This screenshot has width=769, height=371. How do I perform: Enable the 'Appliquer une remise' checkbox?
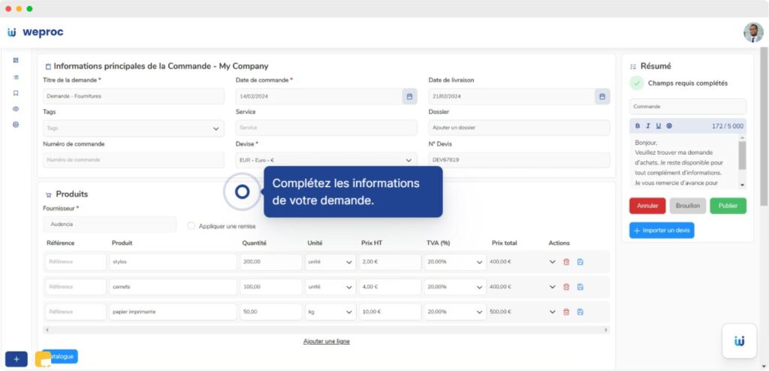(191, 225)
